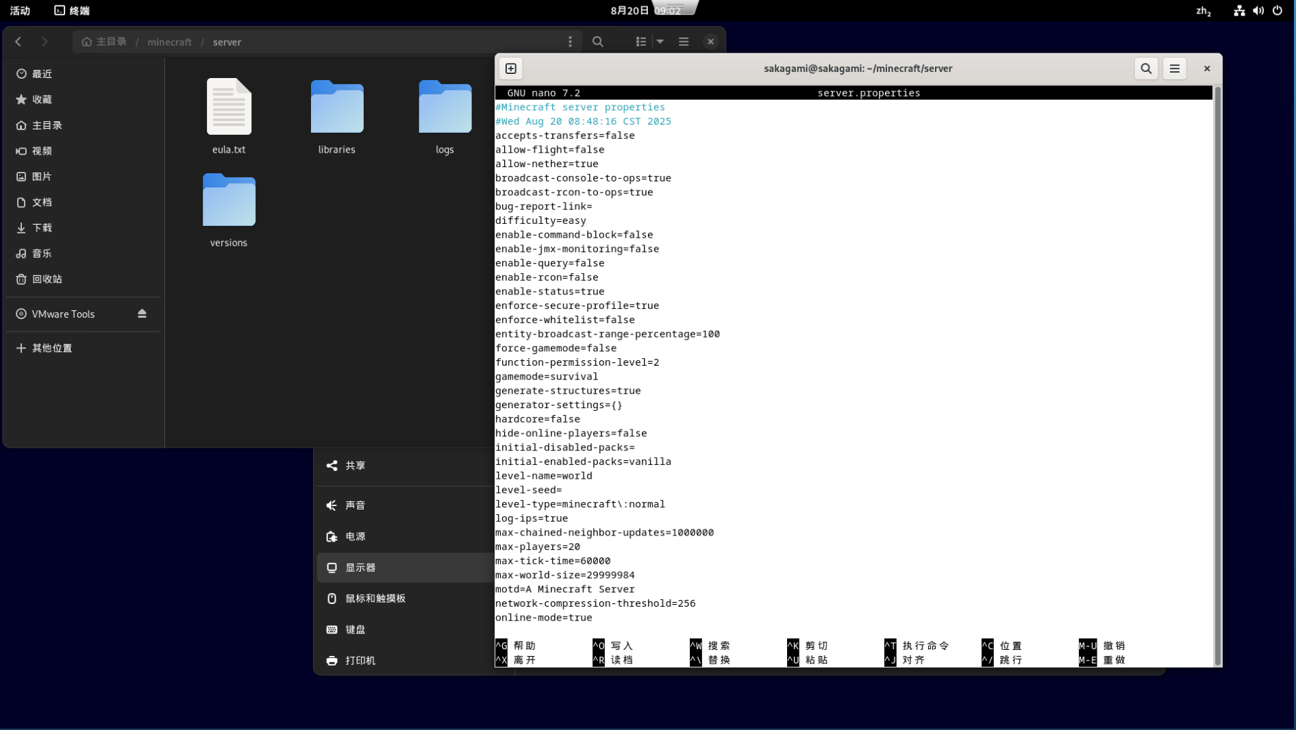
Task: Open the terminal hamburger menu
Action: pos(1175,68)
